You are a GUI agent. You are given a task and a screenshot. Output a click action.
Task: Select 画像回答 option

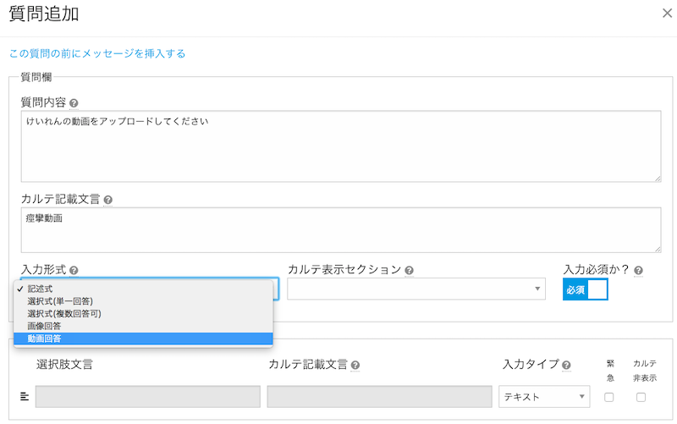point(45,326)
